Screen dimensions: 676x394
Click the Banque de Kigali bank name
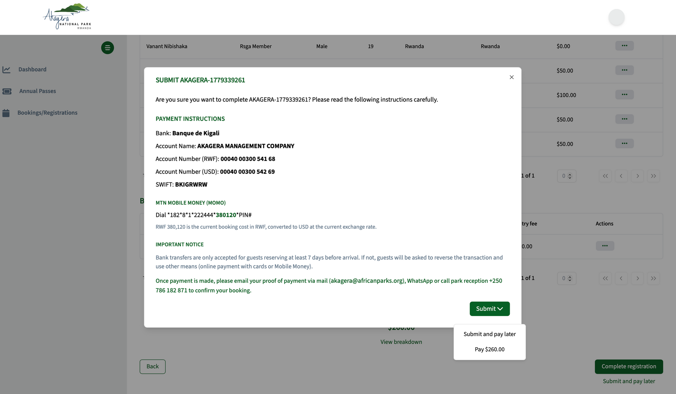[196, 133]
